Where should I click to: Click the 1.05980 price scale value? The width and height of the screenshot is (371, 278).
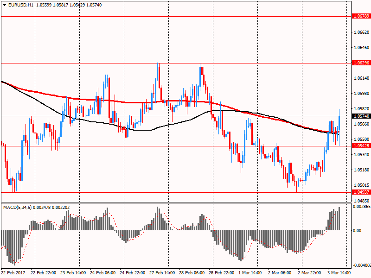coord(362,94)
